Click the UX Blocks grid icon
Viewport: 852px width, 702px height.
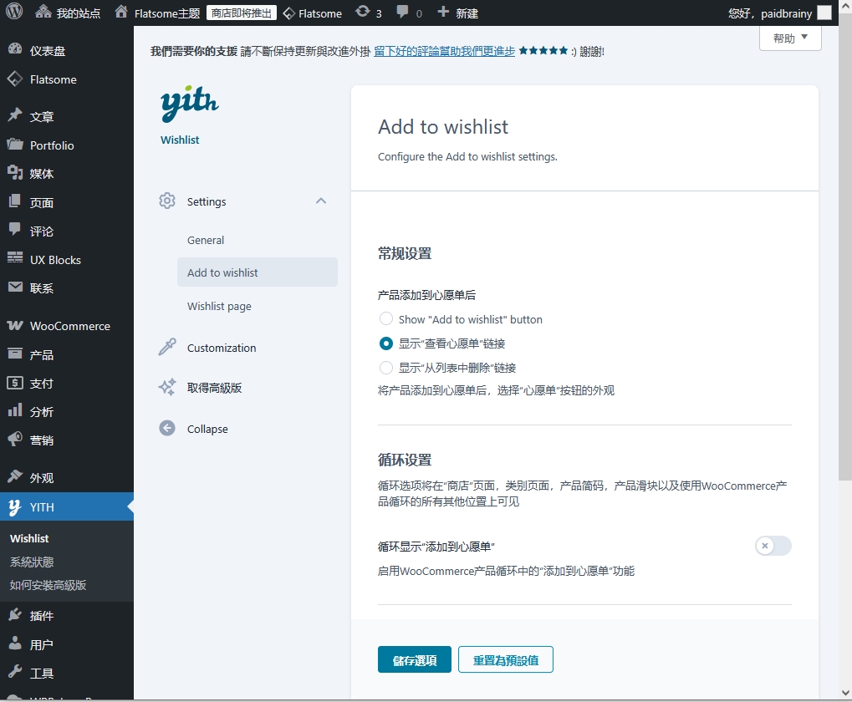click(15, 258)
